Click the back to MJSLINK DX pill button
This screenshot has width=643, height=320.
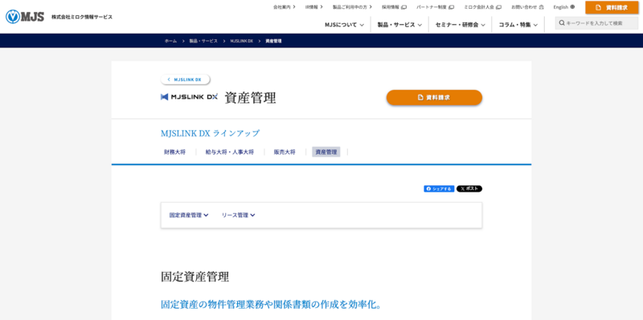[186, 79]
